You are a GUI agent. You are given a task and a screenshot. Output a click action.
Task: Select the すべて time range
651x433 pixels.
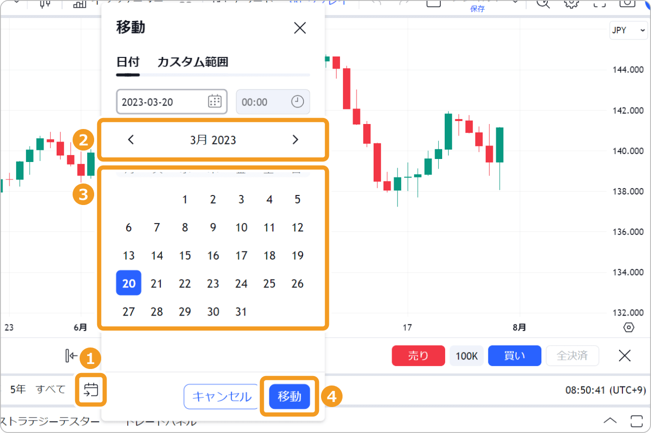click(x=51, y=389)
